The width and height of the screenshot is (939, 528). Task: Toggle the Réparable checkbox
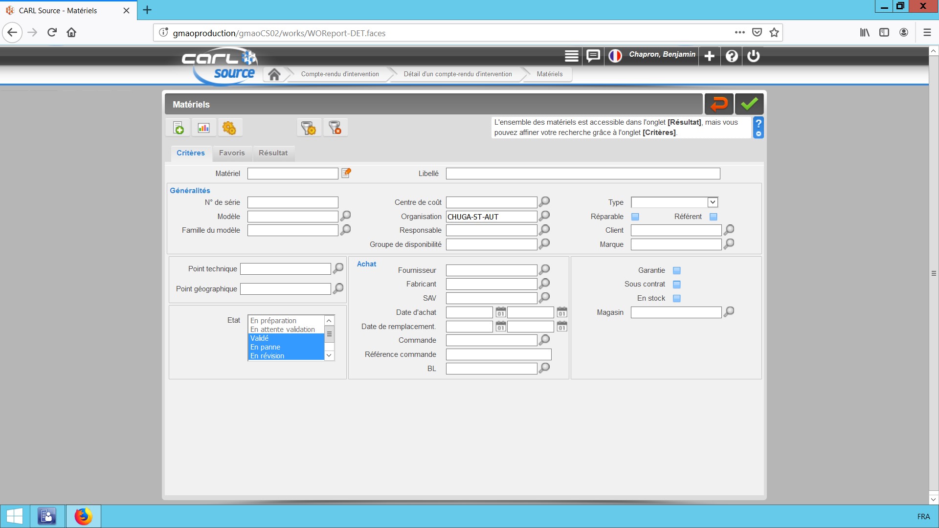pos(635,217)
